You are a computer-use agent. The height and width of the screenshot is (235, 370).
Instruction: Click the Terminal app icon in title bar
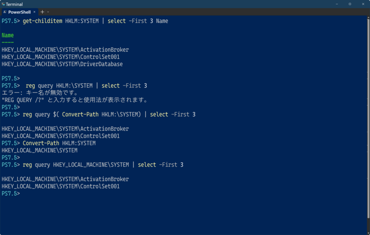click(3, 4)
